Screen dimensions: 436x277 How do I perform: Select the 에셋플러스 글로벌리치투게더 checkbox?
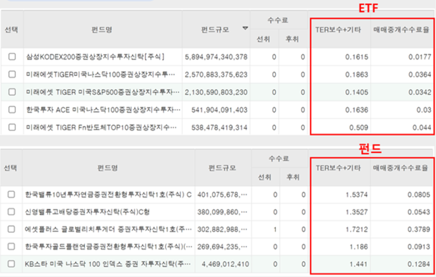click(11, 229)
